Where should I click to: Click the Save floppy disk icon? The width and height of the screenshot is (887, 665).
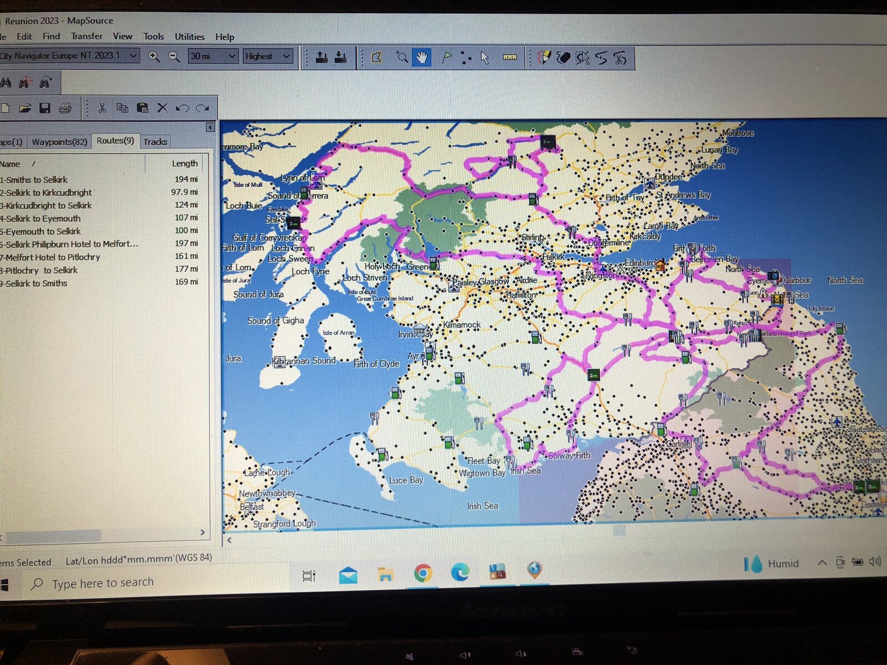45,108
